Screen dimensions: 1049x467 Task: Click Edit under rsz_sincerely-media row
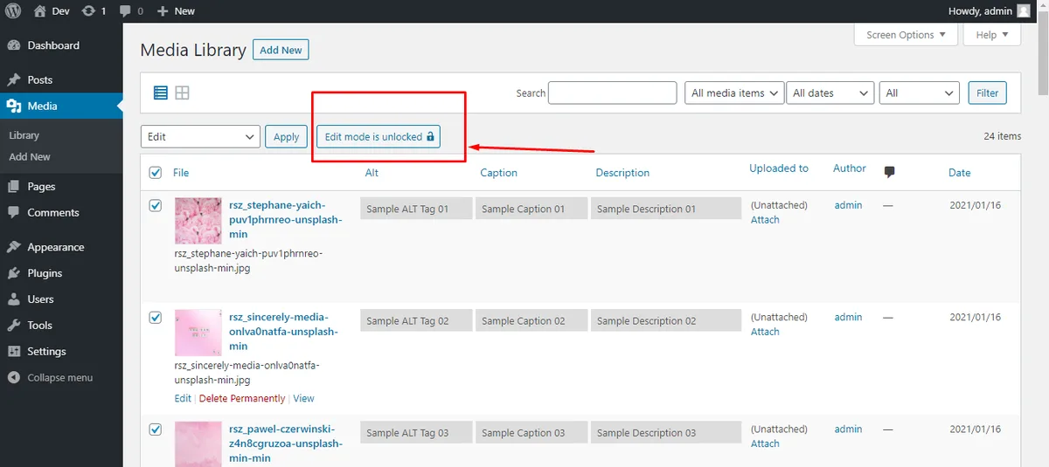(x=183, y=399)
